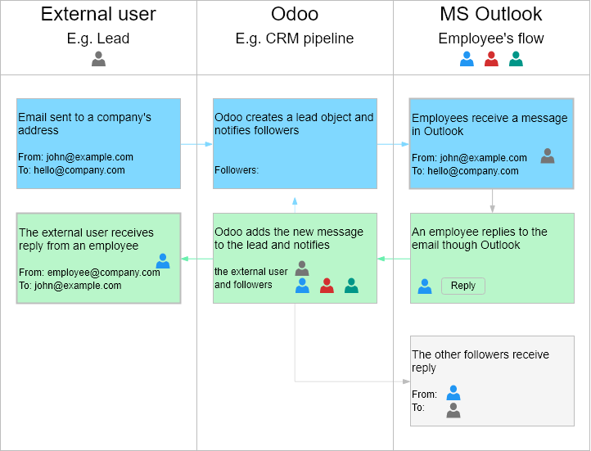Click blue From icon in other followers box
Screen dimensions: 591x451
(453, 393)
